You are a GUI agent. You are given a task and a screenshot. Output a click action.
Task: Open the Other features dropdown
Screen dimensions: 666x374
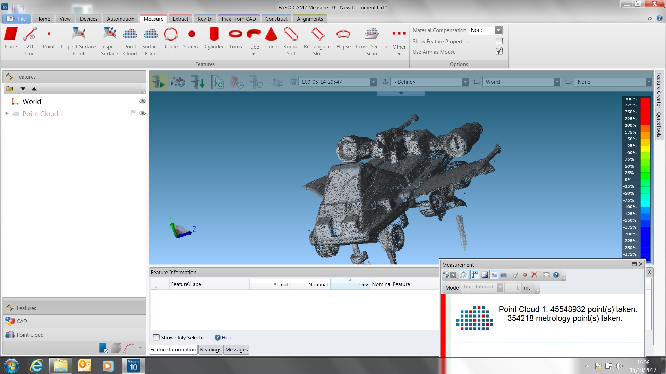[x=399, y=54]
